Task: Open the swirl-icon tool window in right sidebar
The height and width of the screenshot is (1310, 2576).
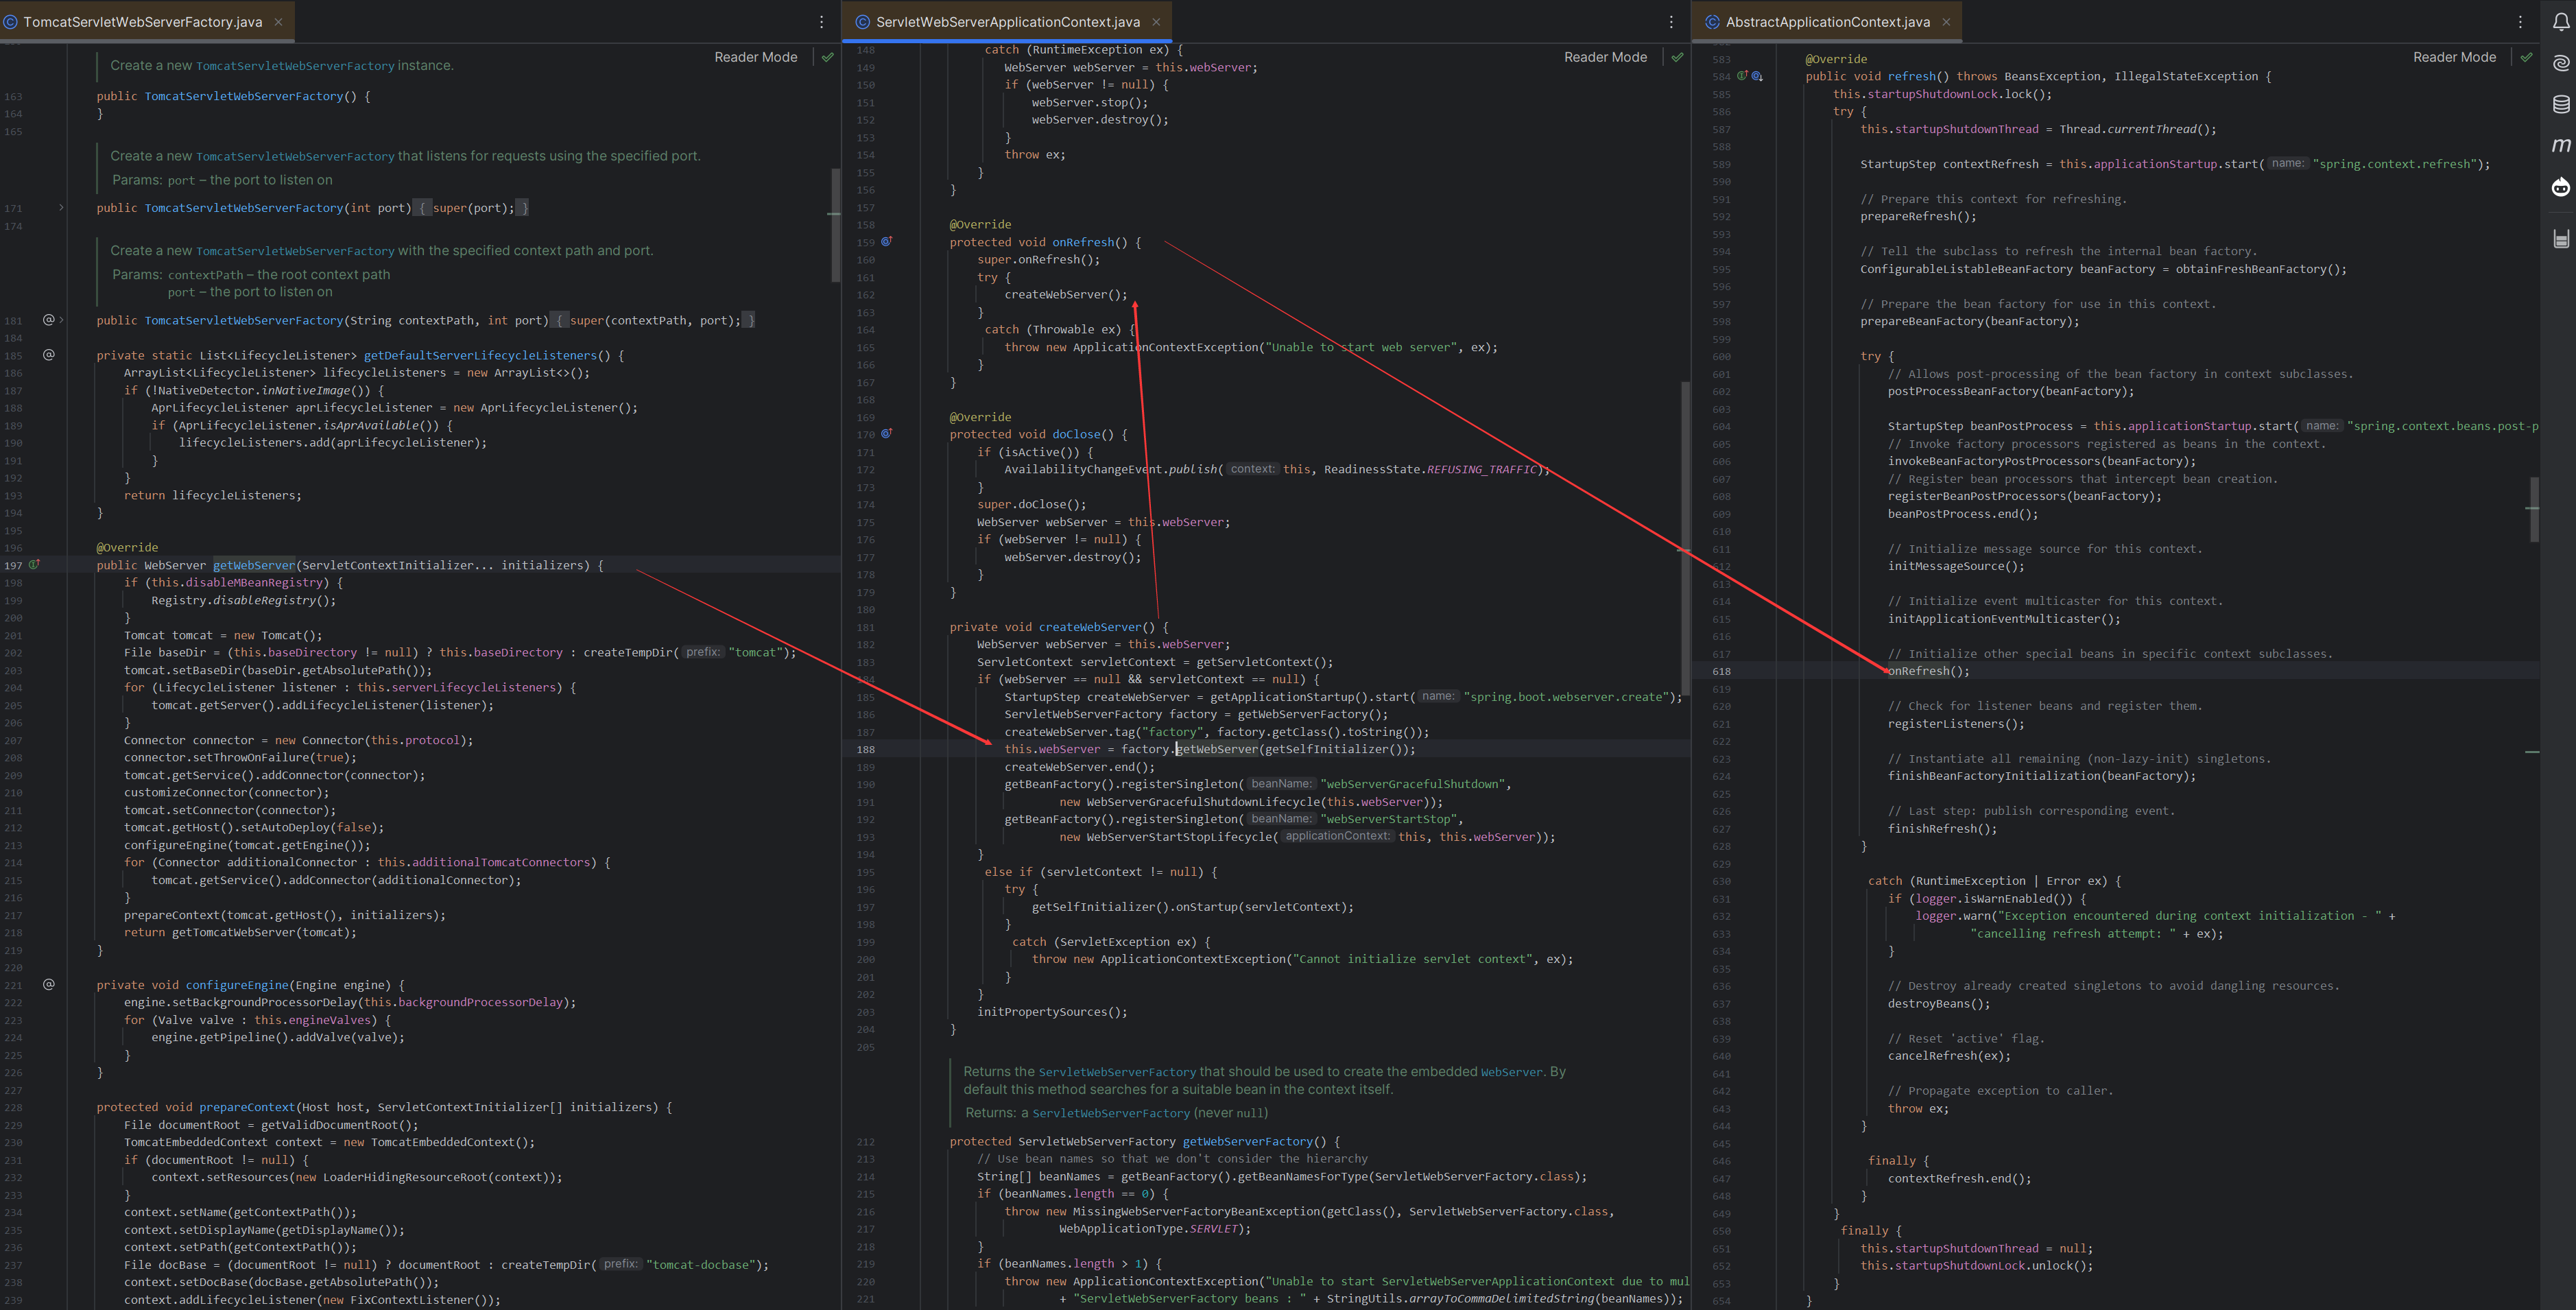Action: pyautogui.click(x=2560, y=63)
